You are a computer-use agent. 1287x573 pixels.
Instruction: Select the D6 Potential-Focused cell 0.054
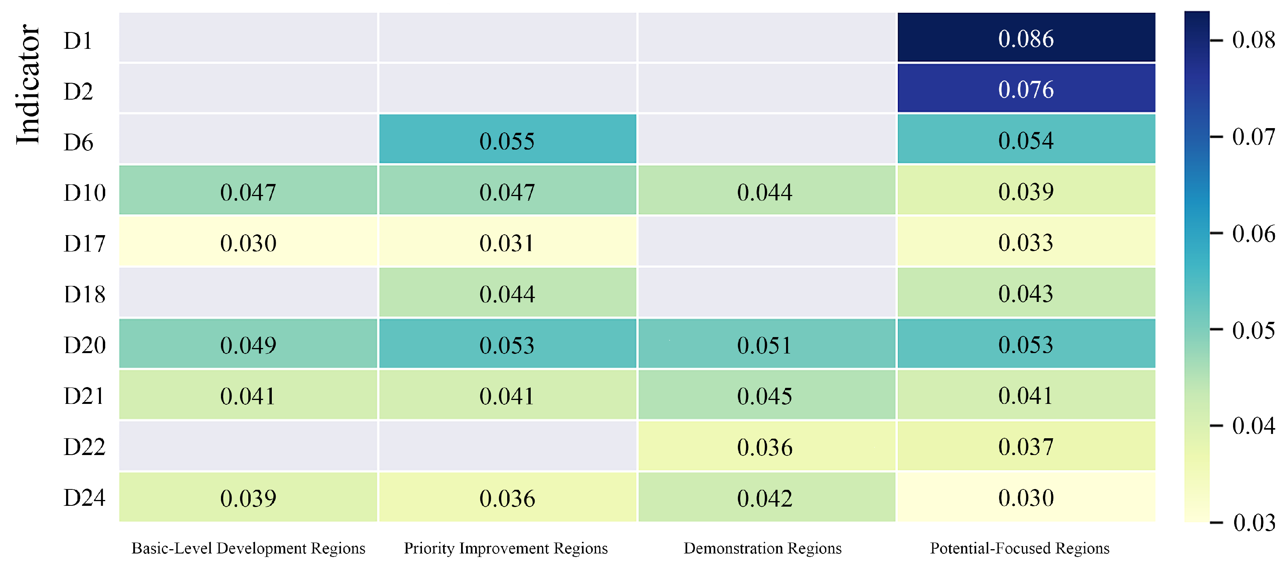[1026, 140]
